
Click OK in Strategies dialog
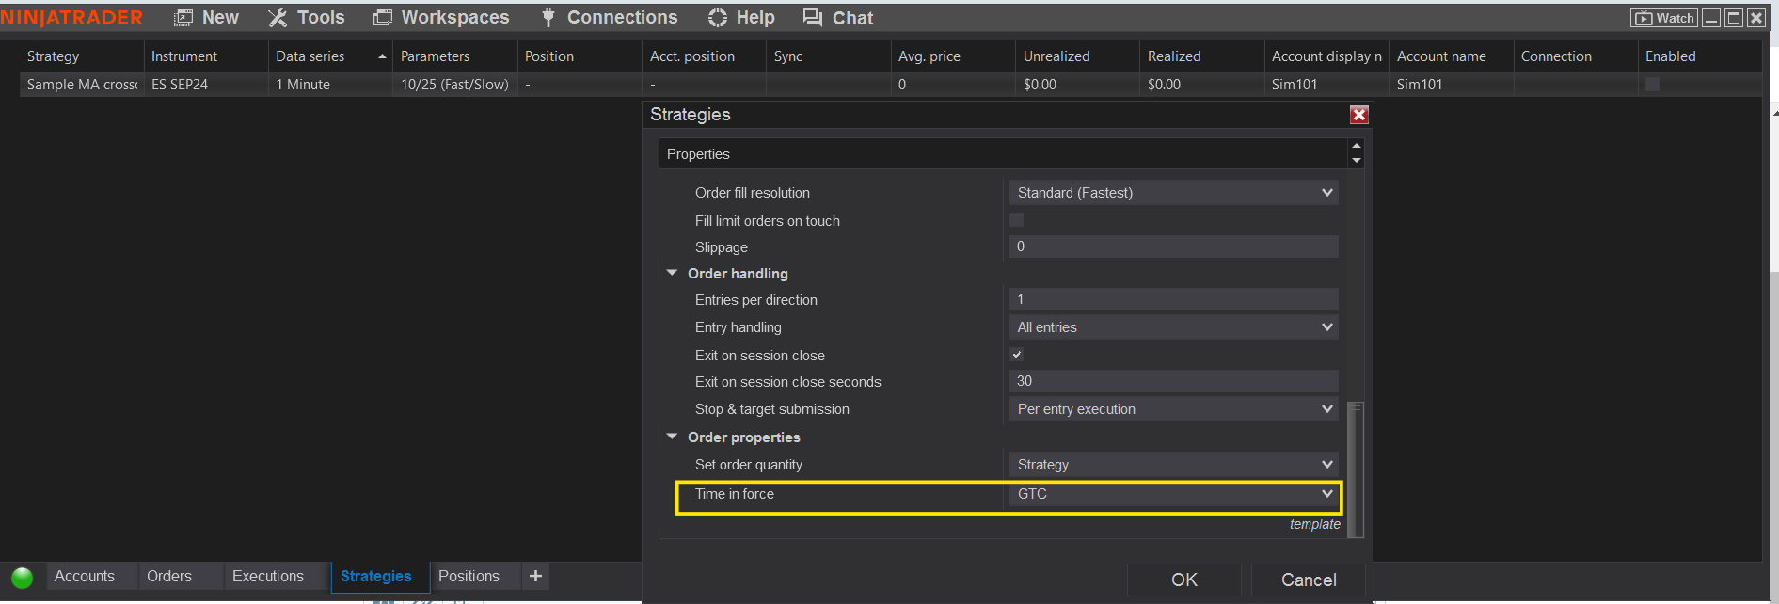tap(1183, 580)
